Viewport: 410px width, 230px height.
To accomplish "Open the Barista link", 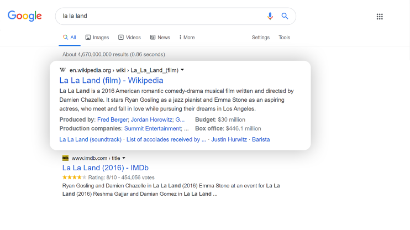I will pyautogui.click(x=261, y=139).
